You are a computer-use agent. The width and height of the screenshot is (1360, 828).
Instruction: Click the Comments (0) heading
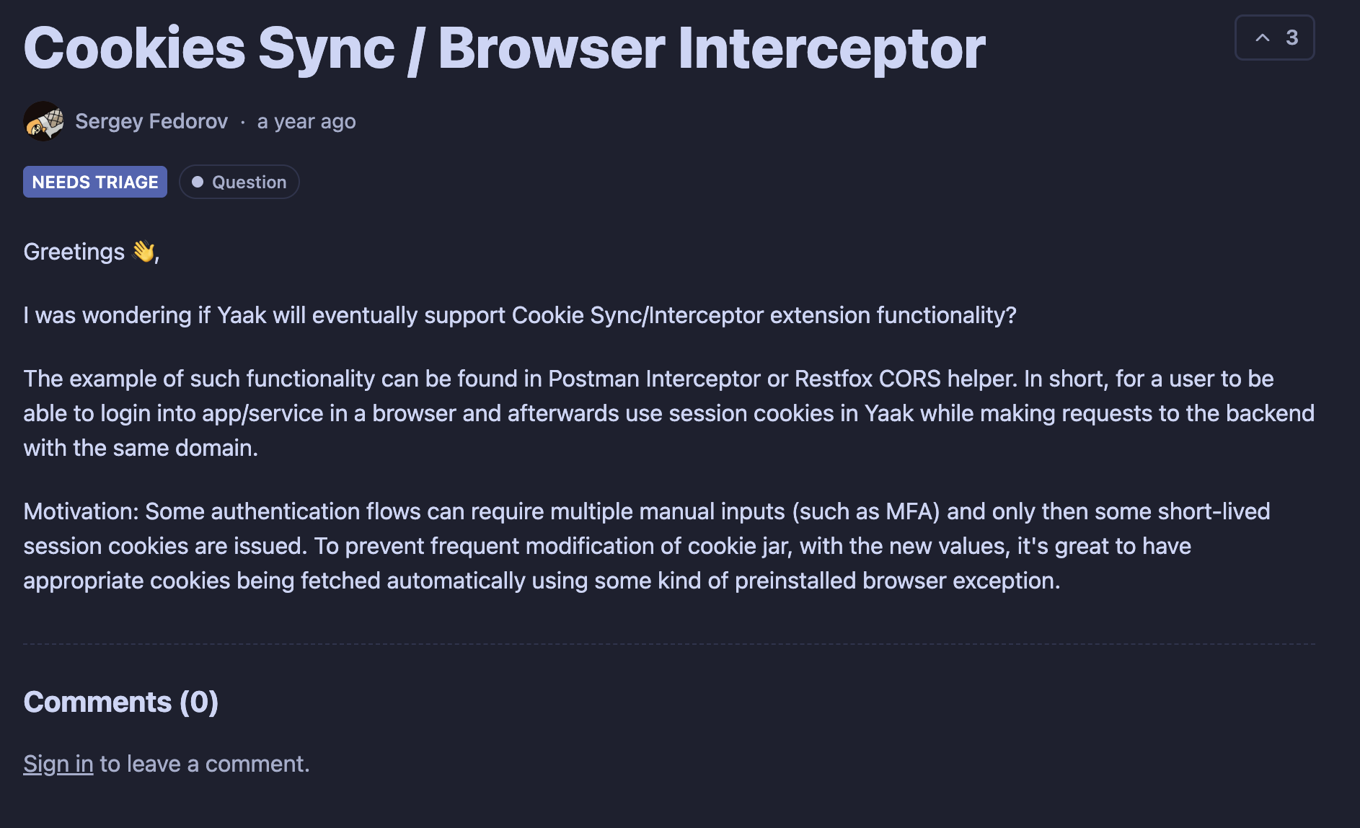click(120, 702)
